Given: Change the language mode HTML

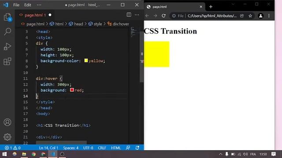Looking at the screenshot, I should coord(116,148).
